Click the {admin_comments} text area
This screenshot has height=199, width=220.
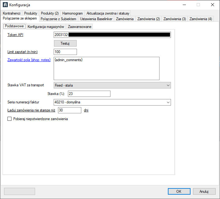click(x=106, y=69)
